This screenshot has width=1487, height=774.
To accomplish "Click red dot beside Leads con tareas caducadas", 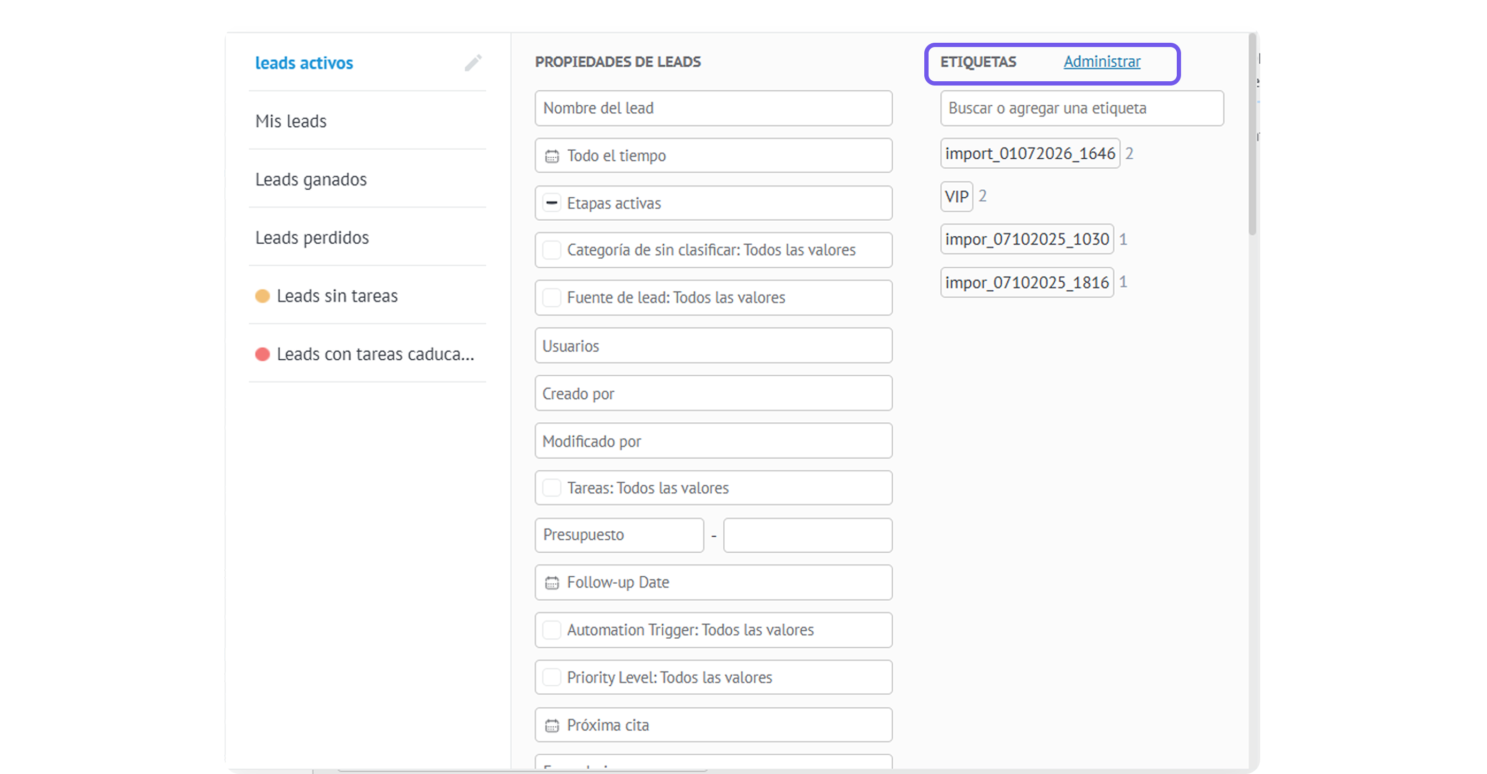I will [263, 354].
